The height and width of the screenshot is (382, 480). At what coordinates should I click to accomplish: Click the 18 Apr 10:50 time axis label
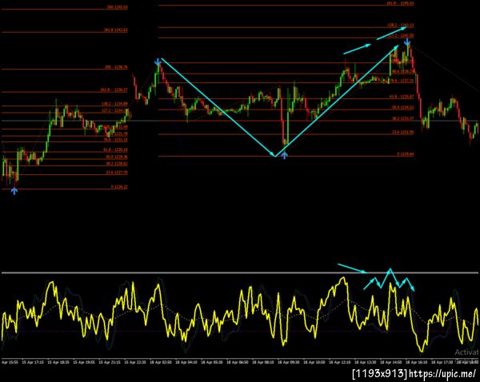(316, 362)
